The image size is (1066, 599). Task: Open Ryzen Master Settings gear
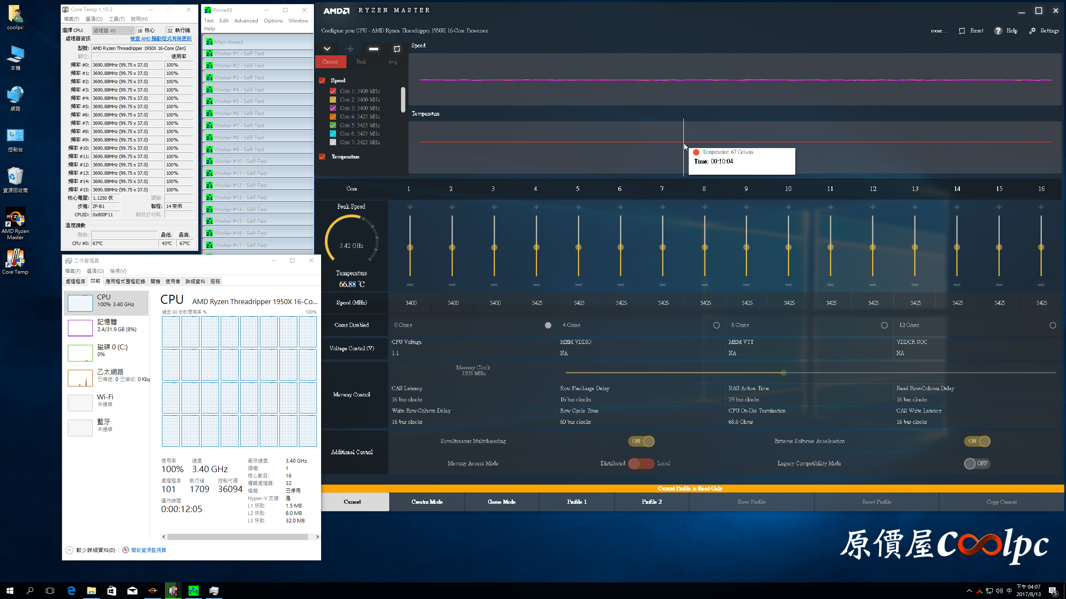click(1032, 31)
